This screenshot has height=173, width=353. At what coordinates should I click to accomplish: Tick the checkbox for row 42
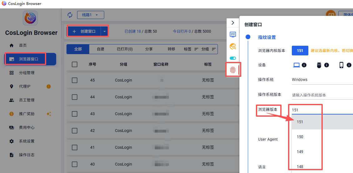click(x=75, y=131)
